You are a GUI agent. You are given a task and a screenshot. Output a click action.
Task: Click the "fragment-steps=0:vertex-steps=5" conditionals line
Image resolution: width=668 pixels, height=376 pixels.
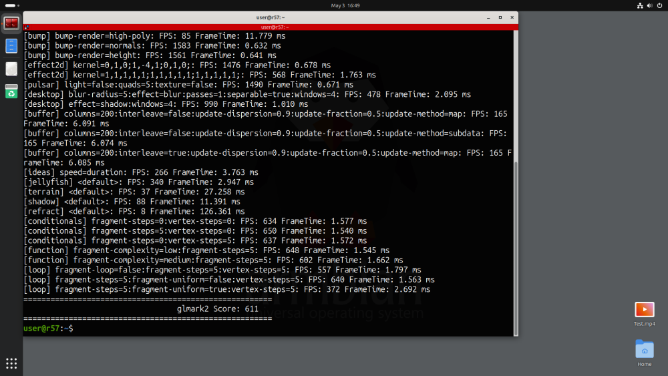point(195,241)
